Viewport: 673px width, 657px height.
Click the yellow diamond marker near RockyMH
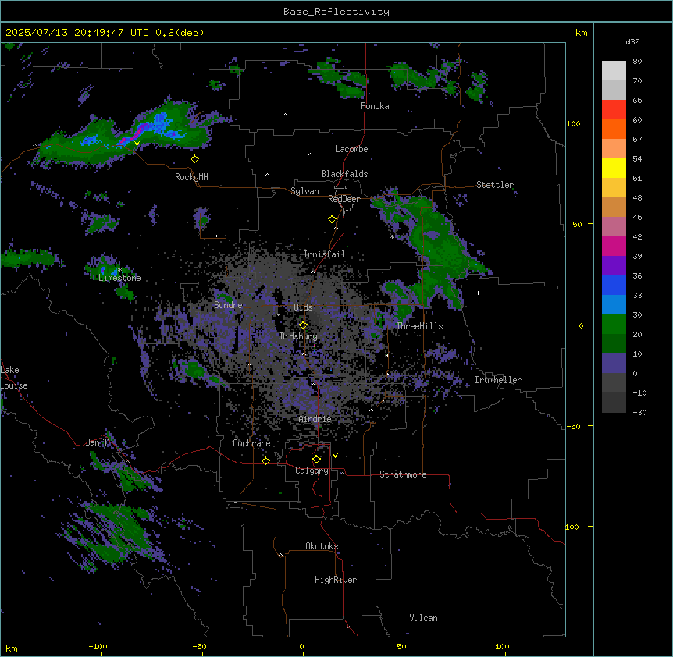[195, 159]
